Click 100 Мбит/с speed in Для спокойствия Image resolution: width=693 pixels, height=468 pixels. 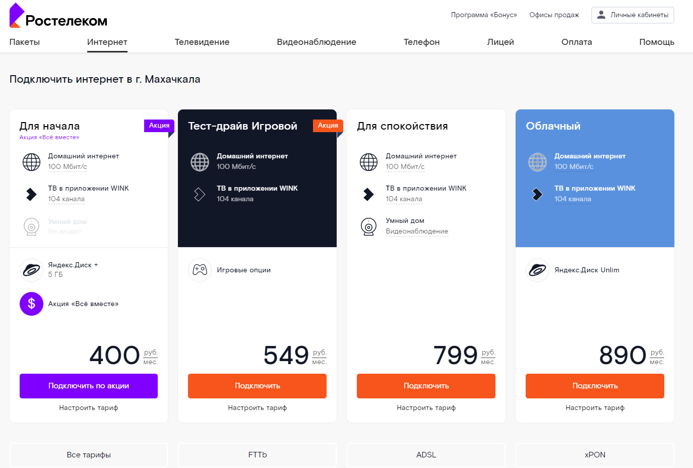[405, 167]
